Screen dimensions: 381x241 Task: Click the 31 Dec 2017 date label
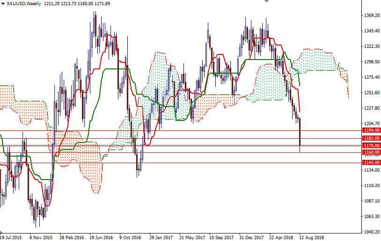pos(252,238)
